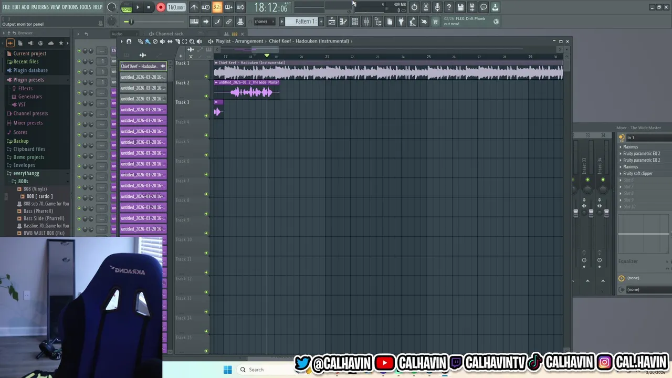Collapse the everythangg folder
The height and width of the screenshot is (378, 672).
click(x=26, y=173)
